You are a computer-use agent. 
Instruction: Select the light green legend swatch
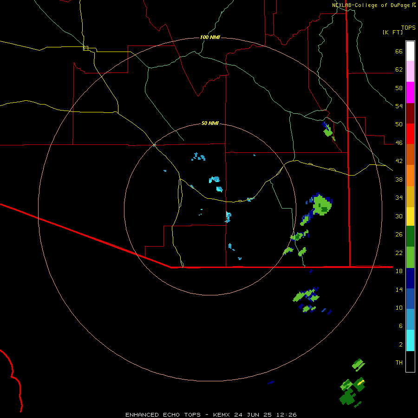(410, 257)
